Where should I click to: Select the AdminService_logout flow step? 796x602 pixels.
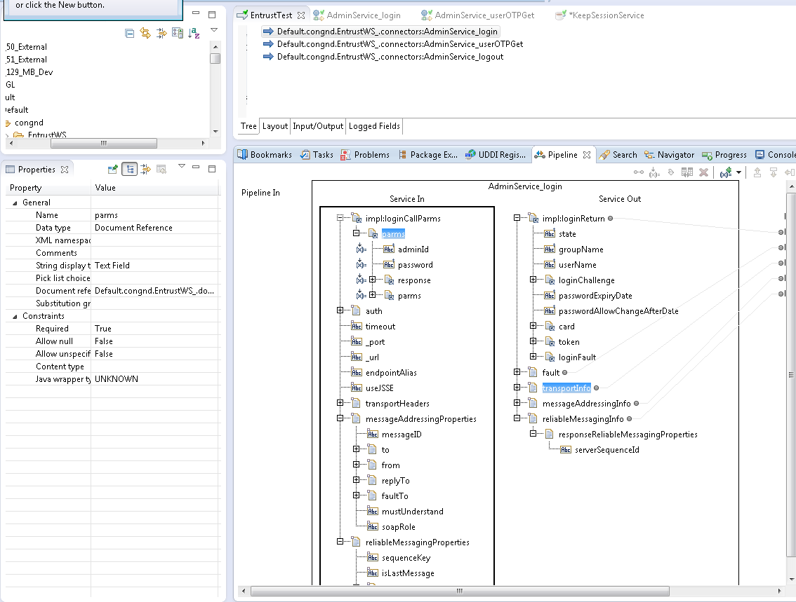tap(390, 57)
